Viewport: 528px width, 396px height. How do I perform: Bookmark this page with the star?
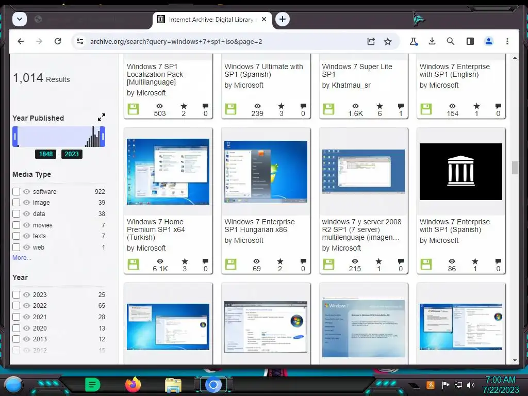point(388,41)
